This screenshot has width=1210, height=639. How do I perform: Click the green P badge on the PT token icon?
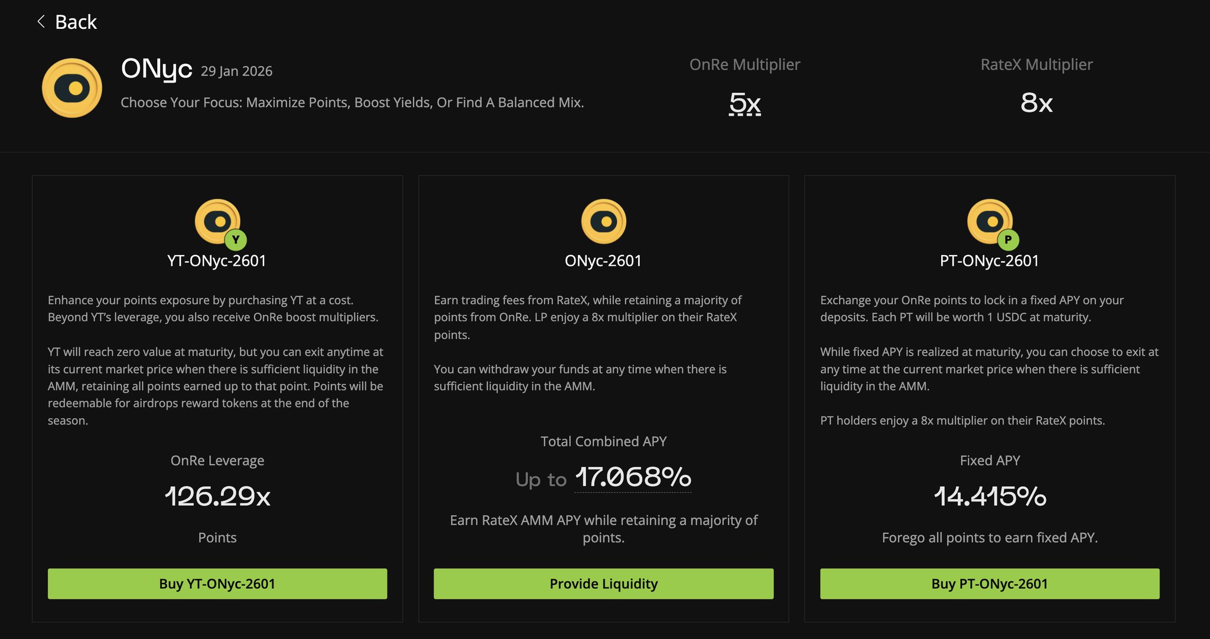[1009, 240]
